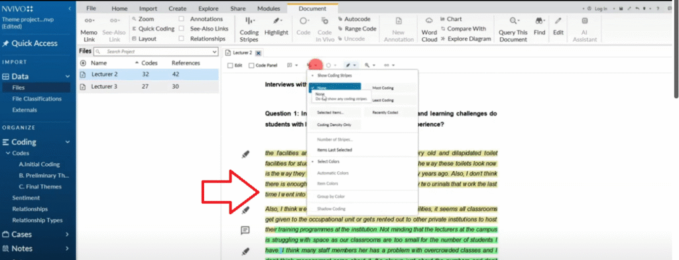The image size is (679, 260).
Task: Open the AI Assistant
Action: click(x=585, y=29)
